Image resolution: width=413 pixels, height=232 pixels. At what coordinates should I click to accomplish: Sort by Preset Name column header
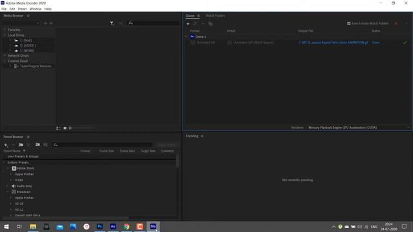12,151
